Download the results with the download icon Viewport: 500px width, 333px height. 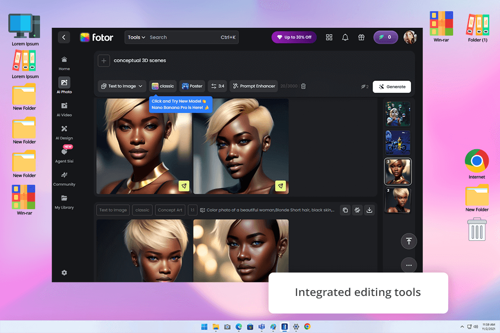(x=369, y=210)
